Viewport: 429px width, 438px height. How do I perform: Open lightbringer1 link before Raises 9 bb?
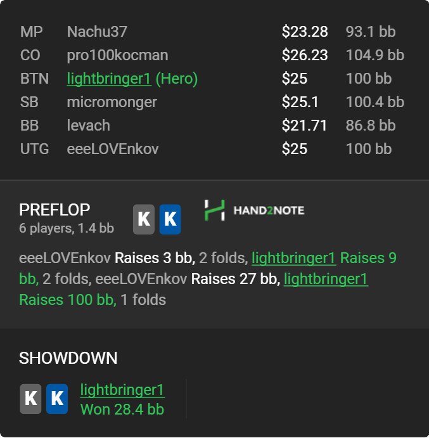(293, 257)
